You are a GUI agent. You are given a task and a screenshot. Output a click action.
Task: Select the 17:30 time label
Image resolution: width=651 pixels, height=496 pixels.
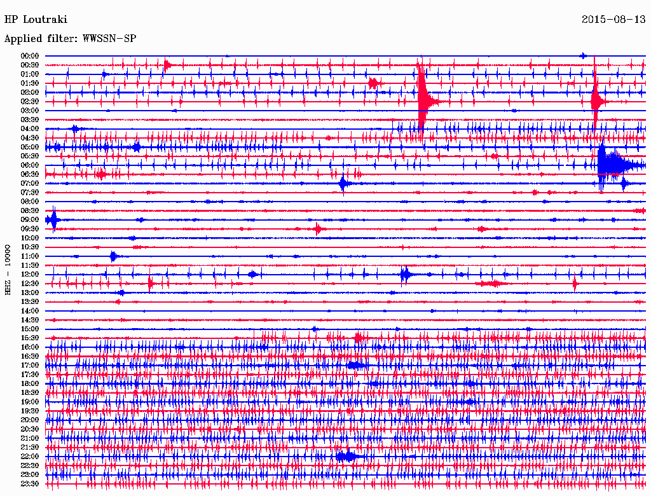pyautogui.click(x=30, y=375)
